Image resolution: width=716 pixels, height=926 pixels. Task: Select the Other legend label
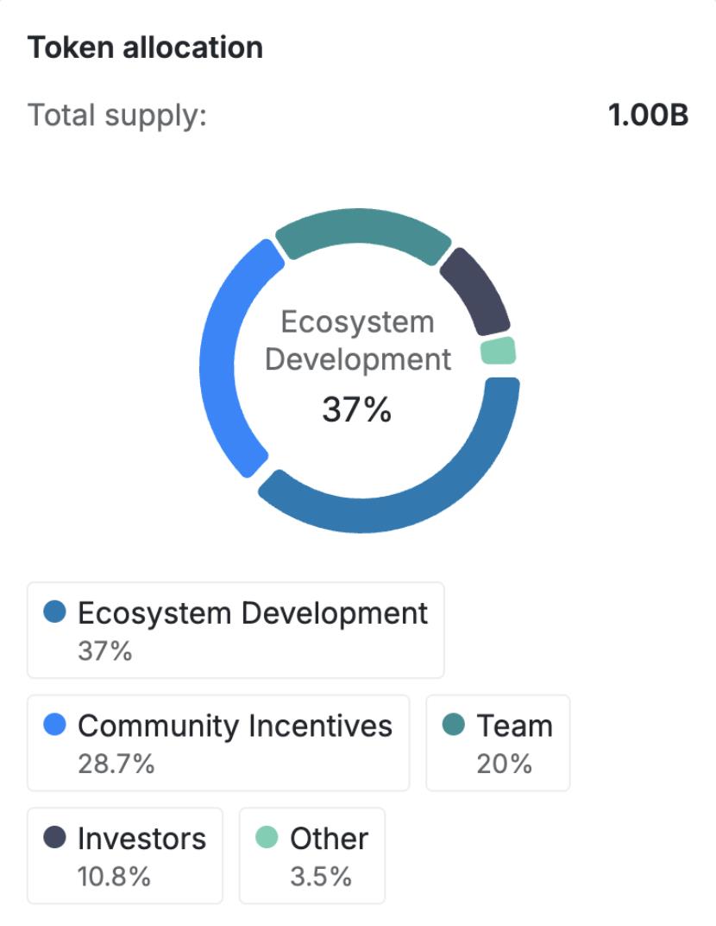pyautogui.click(x=329, y=838)
